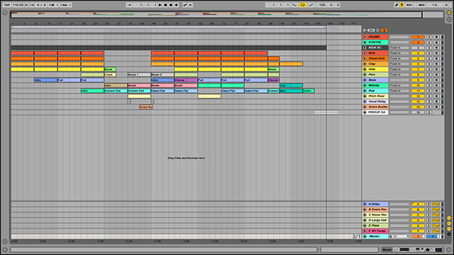Toggle the DRUMS track activator 1
Screen dimensions: 454x255
[x=418, y=37]
